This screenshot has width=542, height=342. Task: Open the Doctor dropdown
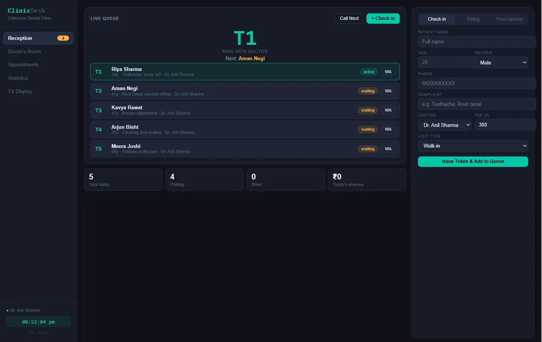click(445, 125)
